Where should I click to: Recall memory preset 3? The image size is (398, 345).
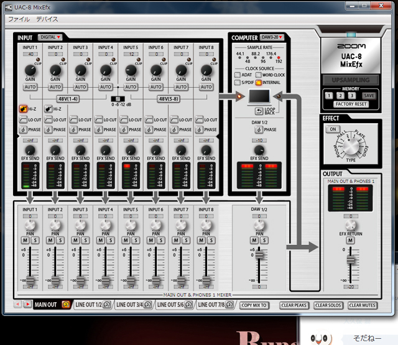tap(352, 95)
